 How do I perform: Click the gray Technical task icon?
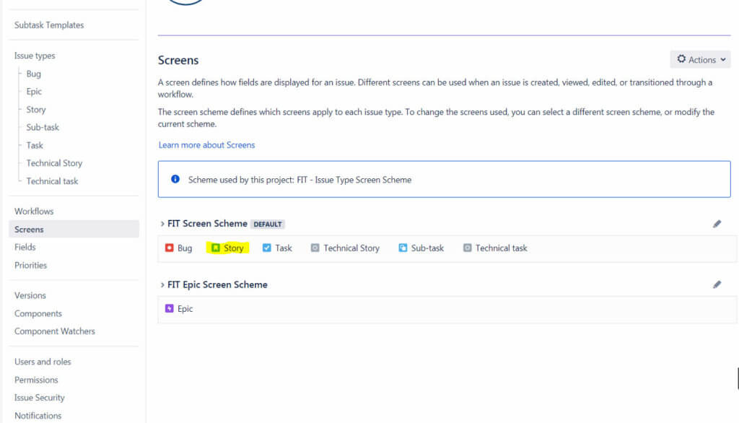click(x=467, y=248)
